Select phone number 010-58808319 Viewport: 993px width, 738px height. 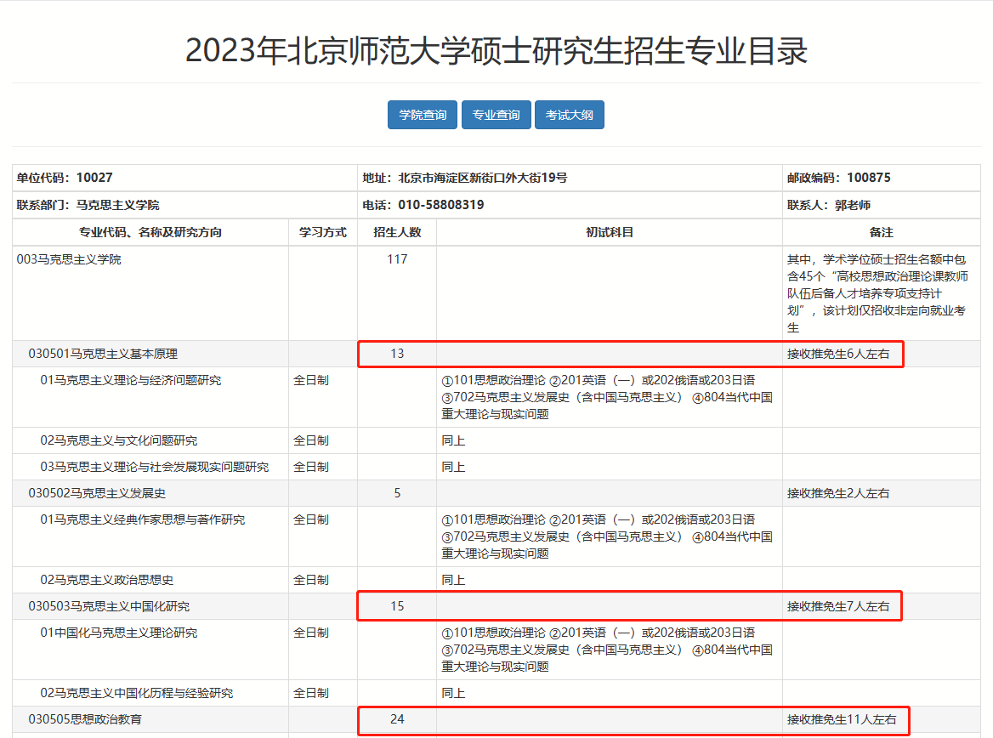[x=440, y=205]
